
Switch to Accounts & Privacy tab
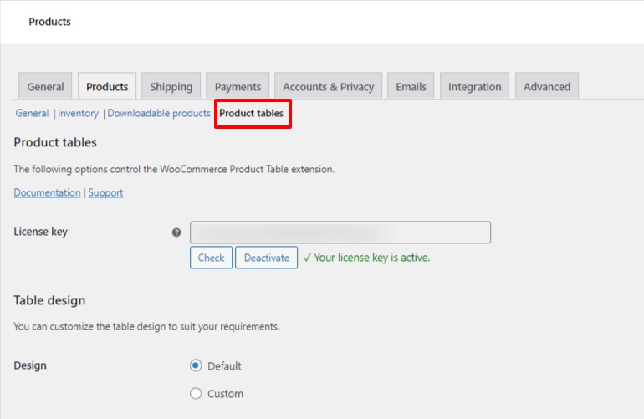coord(328,87)
